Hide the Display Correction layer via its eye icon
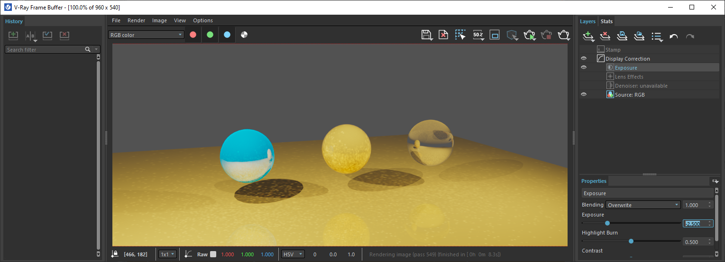Image resolution: width=725 pixels, height=262 pixels. (584, 59)
